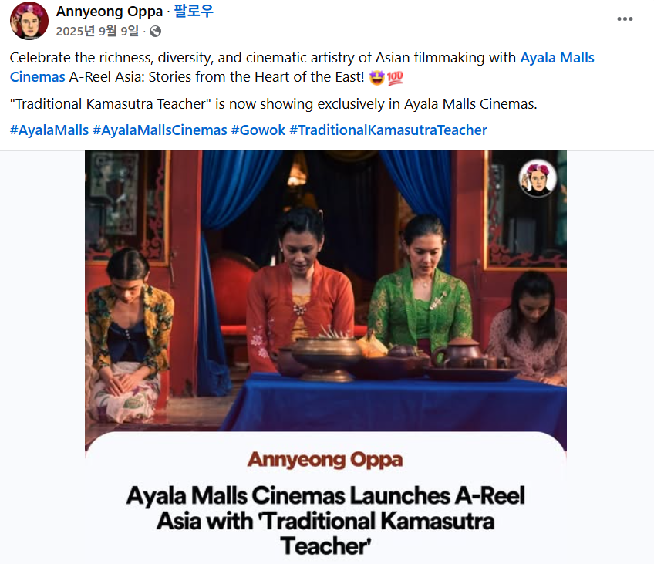Click the globe public audience icon
Viewport: 654px width, 564px height.
pos(155,32)
